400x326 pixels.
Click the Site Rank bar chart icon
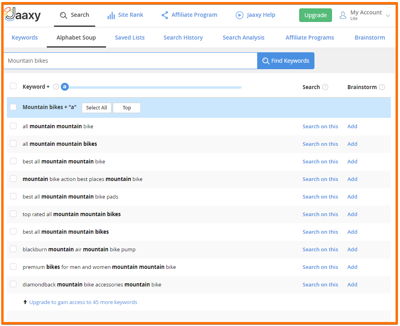(x=111, y=16)
